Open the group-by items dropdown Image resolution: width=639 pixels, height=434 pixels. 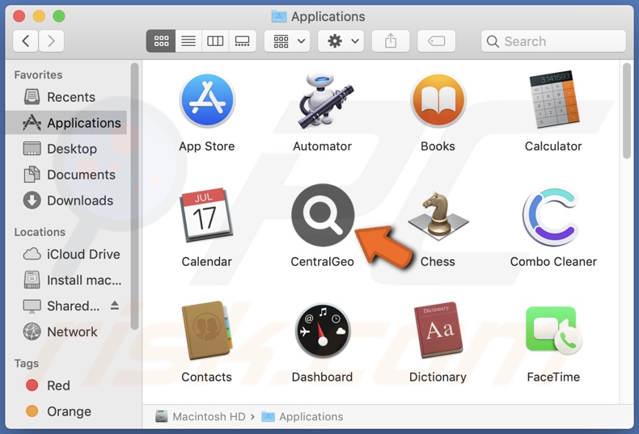coord(287,40)
